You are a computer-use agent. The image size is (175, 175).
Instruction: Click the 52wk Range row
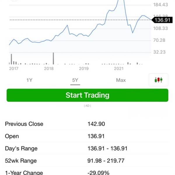[x=87, y=161]
